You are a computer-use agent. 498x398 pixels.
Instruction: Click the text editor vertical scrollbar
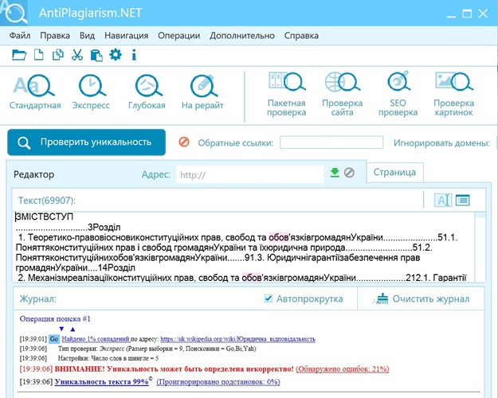[480, 247]
